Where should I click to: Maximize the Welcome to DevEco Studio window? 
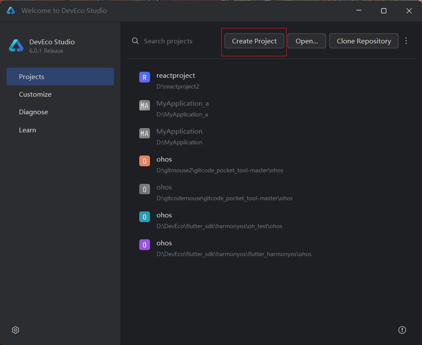pos(384,11)
